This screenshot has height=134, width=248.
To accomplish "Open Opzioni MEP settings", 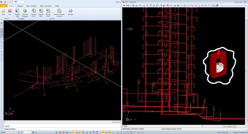I will [x=17, y=11].
